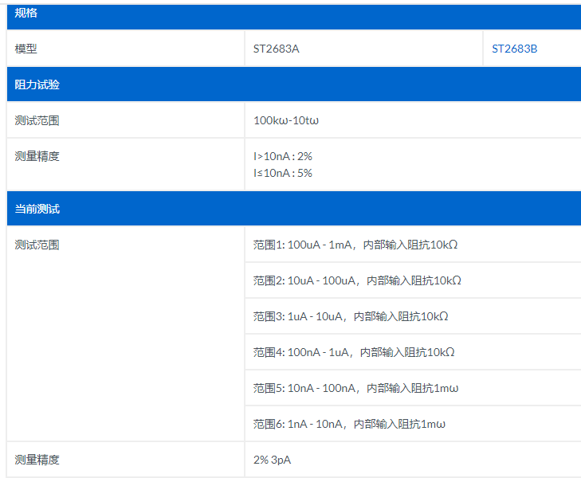The image size is (581, 478).
Task: Select the 100kω-10tω range value
Action: tap(286, 120)
